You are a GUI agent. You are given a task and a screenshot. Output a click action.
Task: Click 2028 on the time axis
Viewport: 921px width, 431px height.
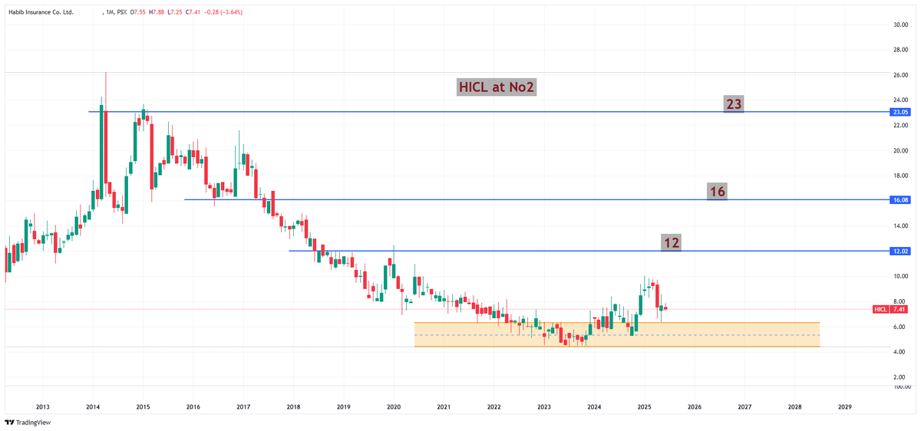click(795, 406)
